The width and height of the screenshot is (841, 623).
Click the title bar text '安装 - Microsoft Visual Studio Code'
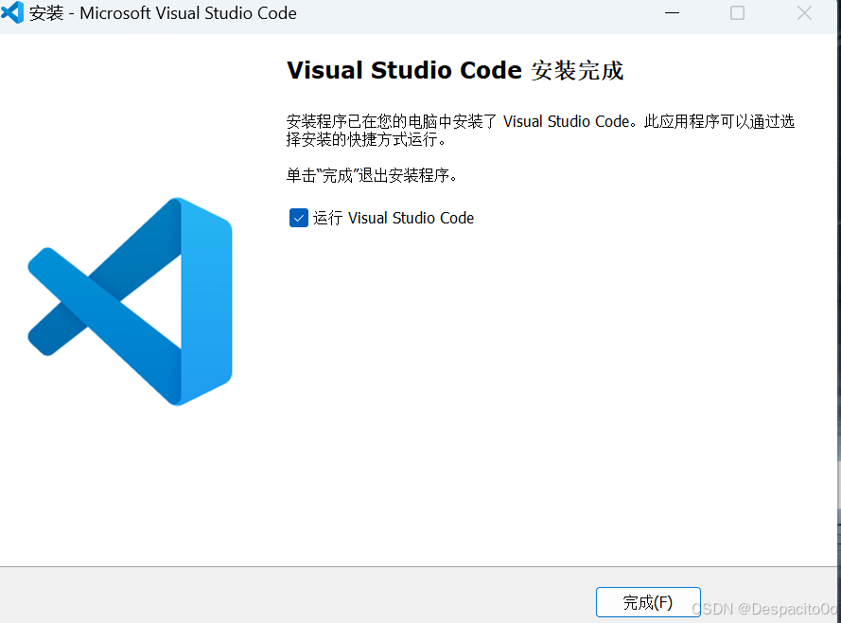[x=163, y=13]
